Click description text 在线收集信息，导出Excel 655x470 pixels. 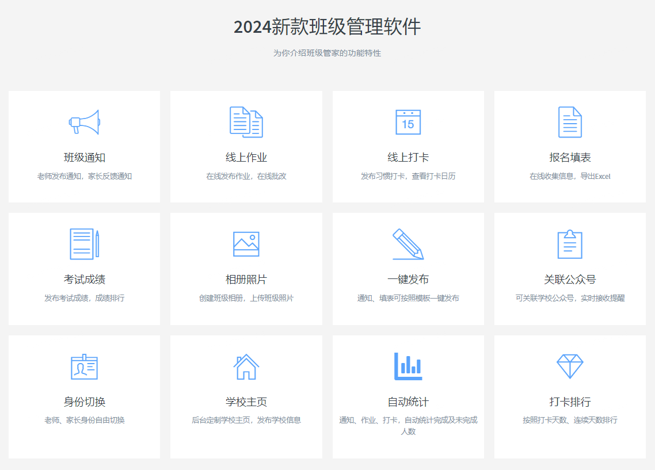pos(570,176)
